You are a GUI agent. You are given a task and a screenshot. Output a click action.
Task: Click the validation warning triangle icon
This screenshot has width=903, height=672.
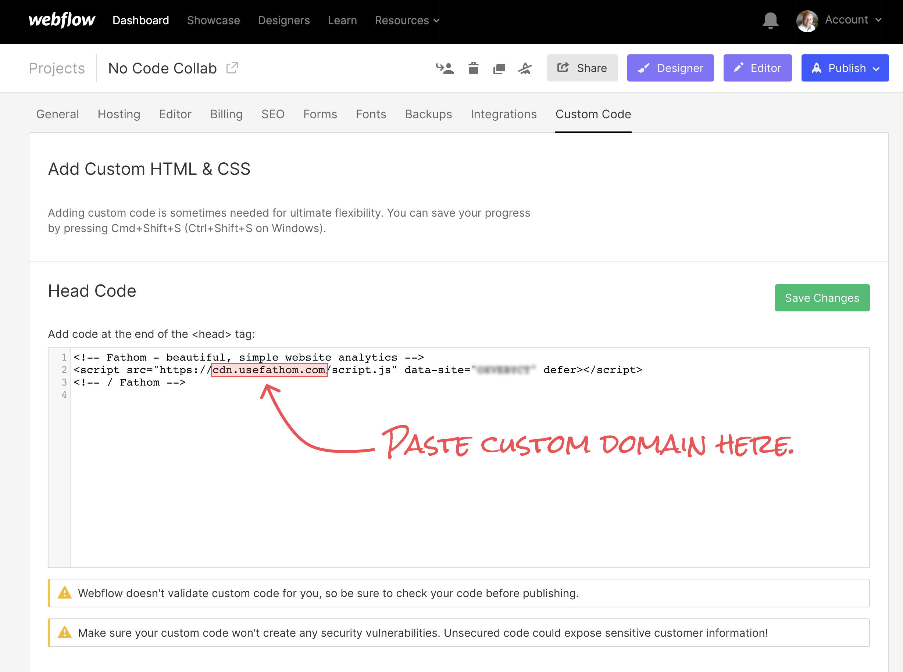64,593
